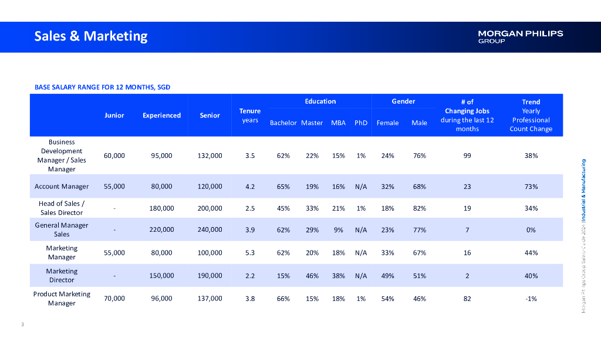Click the PhD sub-column header

[x=360, y=123]
